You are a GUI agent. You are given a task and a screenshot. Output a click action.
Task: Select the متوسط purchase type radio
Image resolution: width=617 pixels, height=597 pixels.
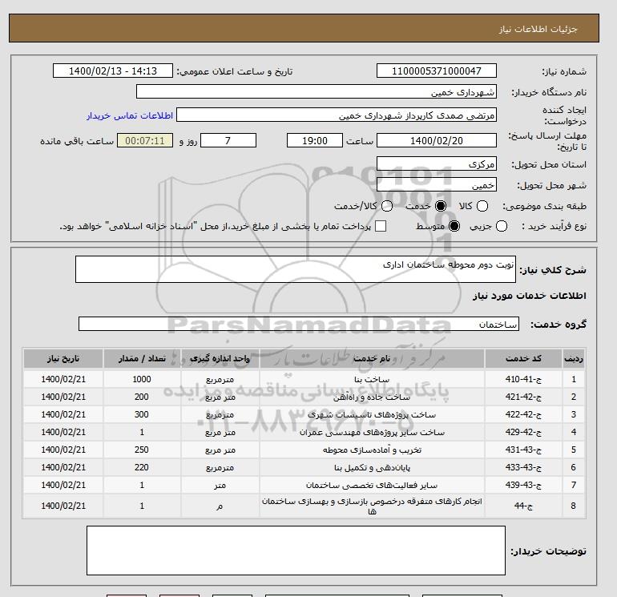click(454, 226)
